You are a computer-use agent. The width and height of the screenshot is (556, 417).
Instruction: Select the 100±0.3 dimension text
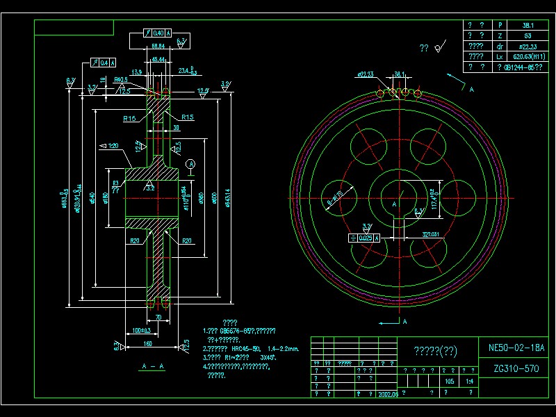pos(141,331)
